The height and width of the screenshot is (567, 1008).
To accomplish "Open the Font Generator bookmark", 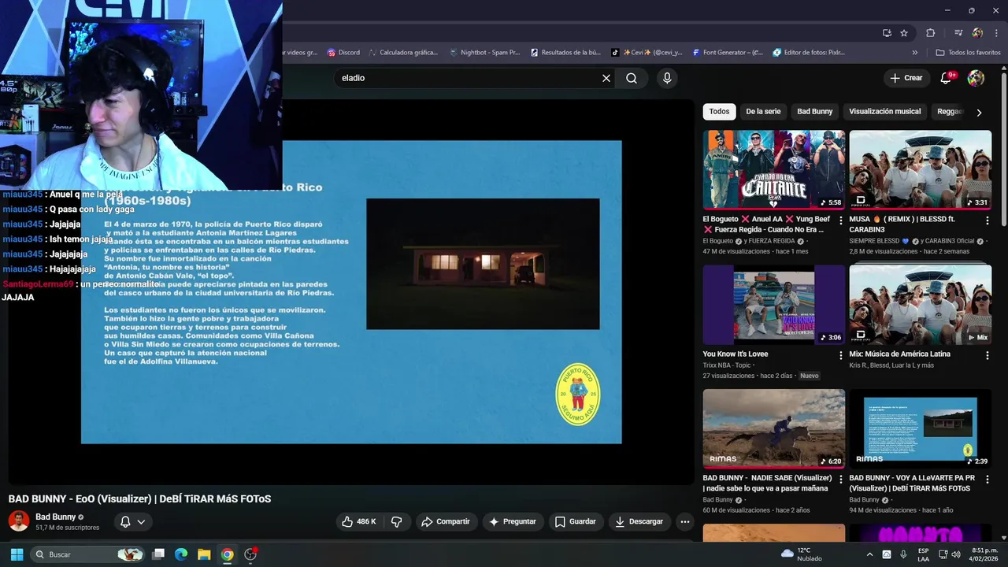I will click(728, 53).
